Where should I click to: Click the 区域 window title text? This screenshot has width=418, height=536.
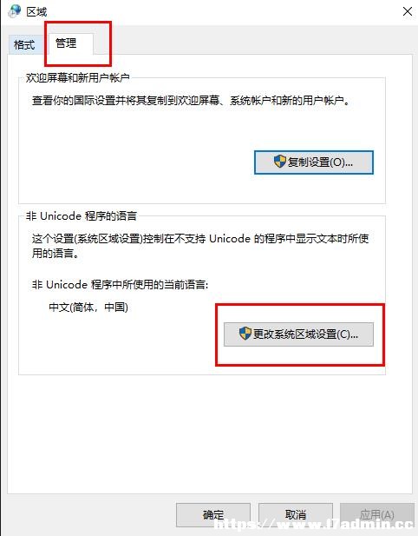pos(36,12)
